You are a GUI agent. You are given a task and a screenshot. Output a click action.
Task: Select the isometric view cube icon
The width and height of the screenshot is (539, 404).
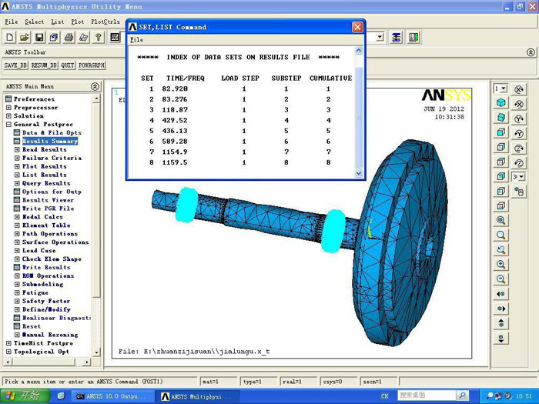click(x=501, y=103)
